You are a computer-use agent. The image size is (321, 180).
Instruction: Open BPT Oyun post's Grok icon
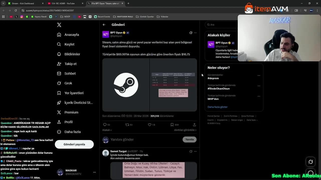[191, 33]
